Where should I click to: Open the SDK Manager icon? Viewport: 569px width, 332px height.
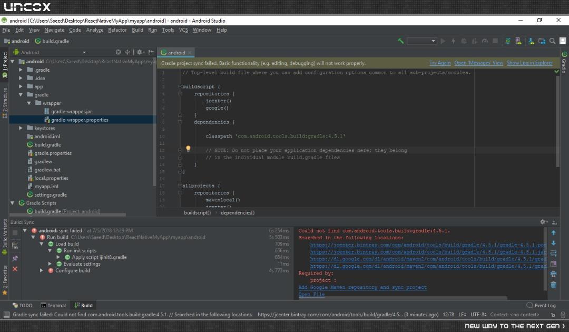tap(531, 41)
